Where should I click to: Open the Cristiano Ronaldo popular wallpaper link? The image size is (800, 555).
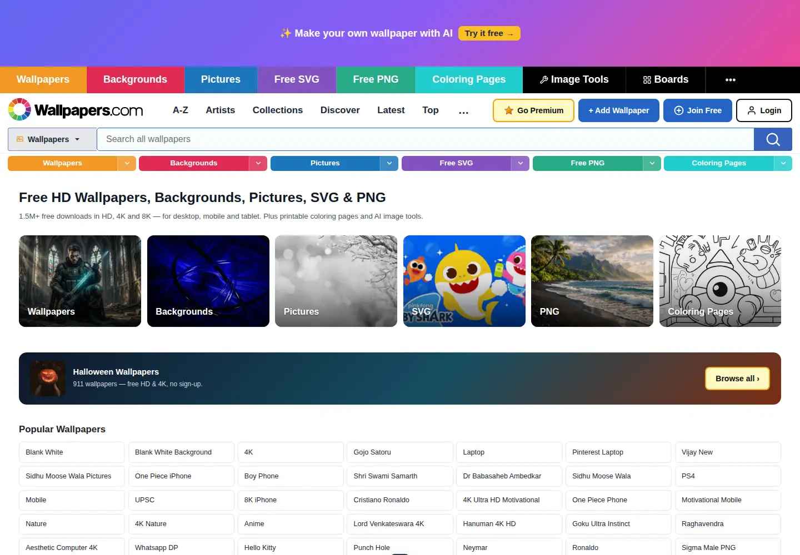[400, 500]
